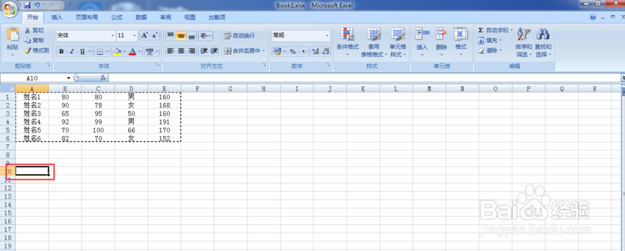This screenshot has width=625, height=251.
Task: Open the borders dropdown arrow
Action: pyautogui.click(x=107, y=51)
